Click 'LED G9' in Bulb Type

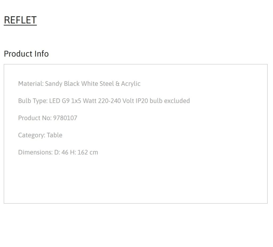59,101
